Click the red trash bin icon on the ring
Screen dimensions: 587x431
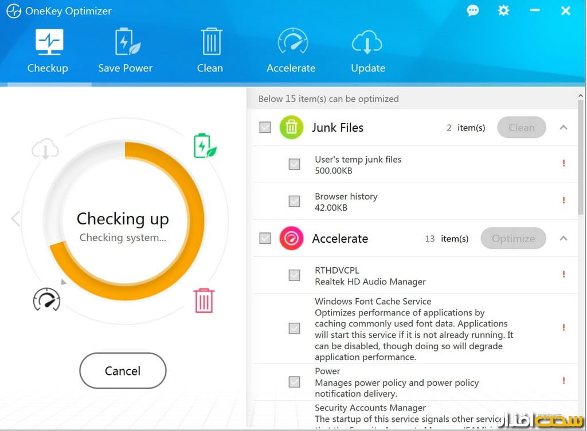pos(204,300)
